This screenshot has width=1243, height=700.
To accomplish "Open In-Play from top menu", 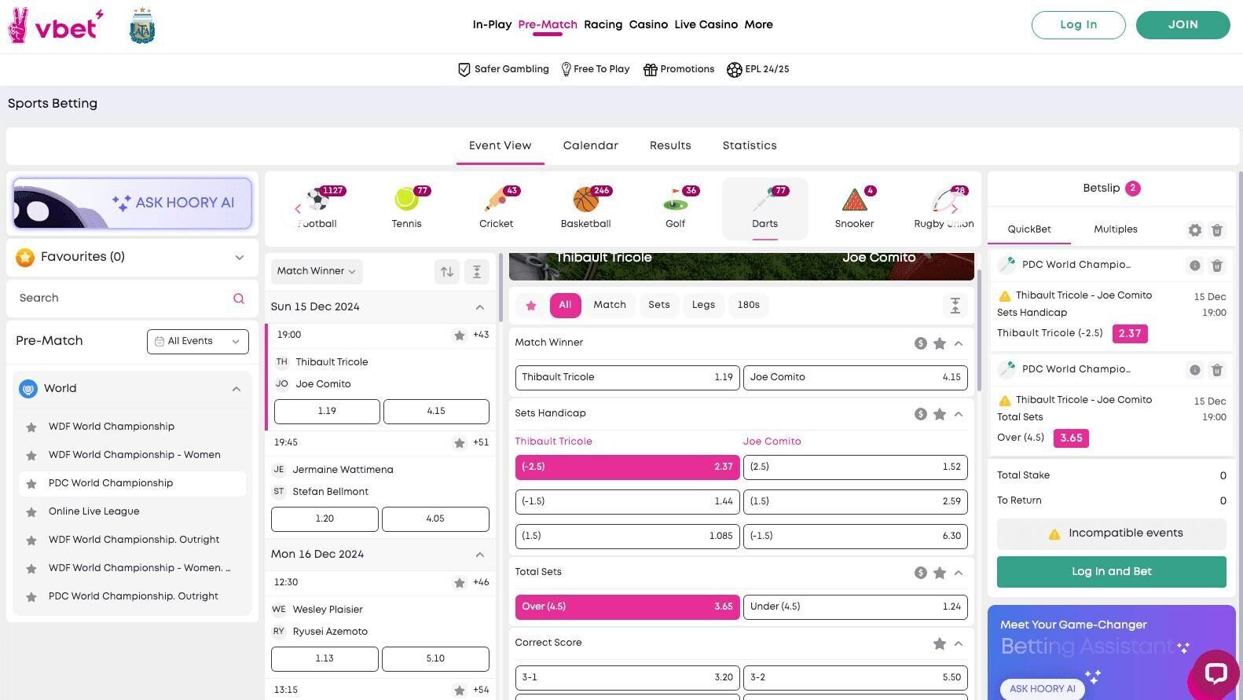I will click(492, 25).
